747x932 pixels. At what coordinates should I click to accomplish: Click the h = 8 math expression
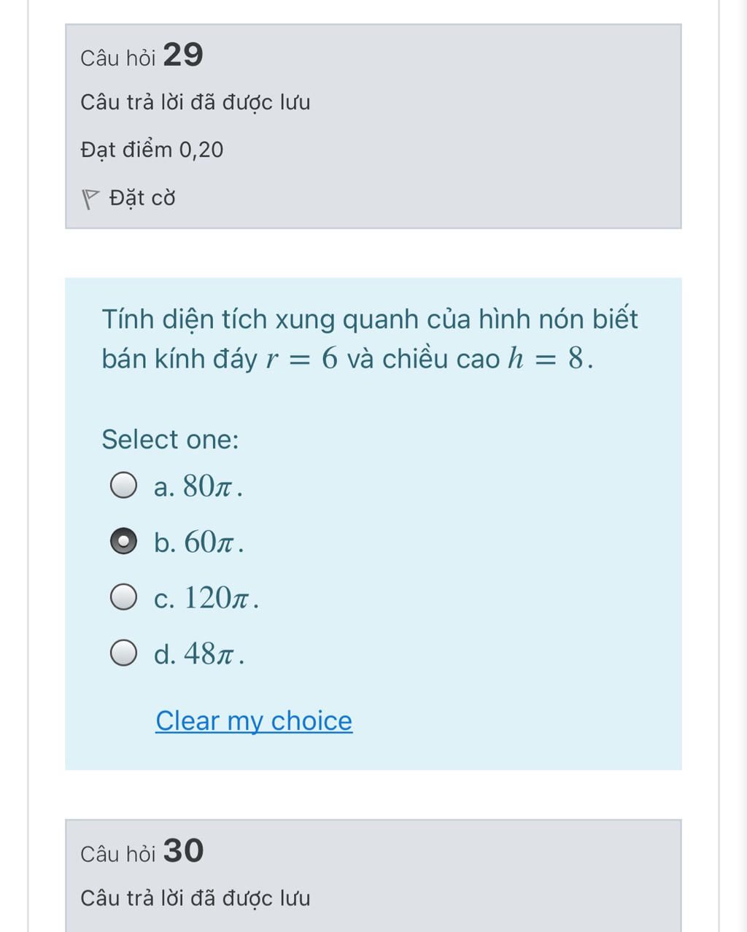[547, 358]
